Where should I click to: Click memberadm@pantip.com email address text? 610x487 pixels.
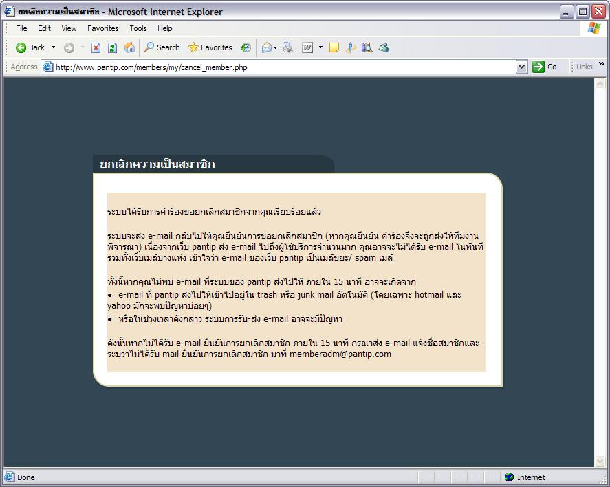(340, 354)
